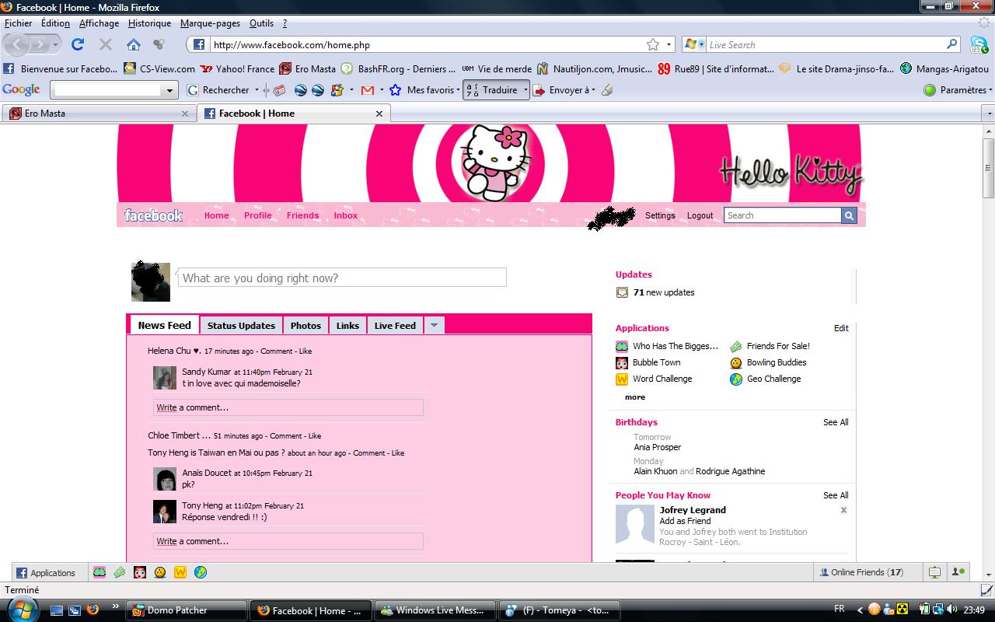The width and height of the screenshot is (995, 622).
Task: Open Bubble Town application icon in sidebar
Action: (622, 362)
